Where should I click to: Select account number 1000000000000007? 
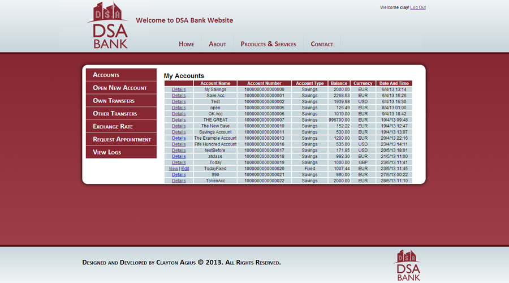pos(264,120)
